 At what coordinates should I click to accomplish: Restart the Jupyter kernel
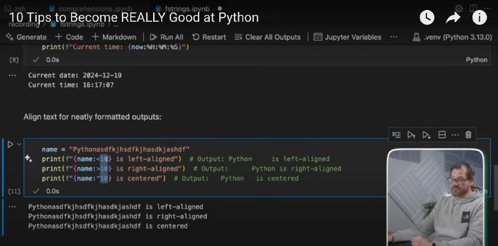(x=209, y=37)
